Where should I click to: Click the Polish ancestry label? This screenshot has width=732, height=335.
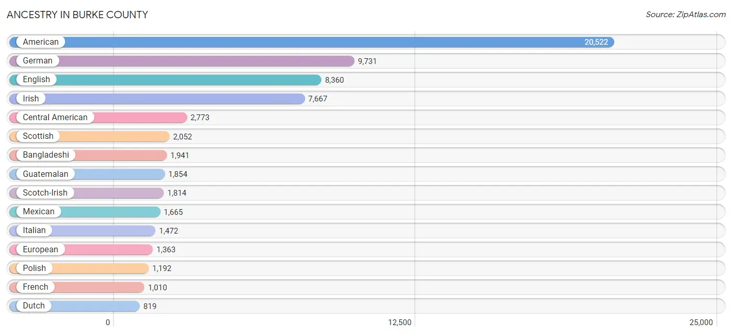[x=34, y=268]
